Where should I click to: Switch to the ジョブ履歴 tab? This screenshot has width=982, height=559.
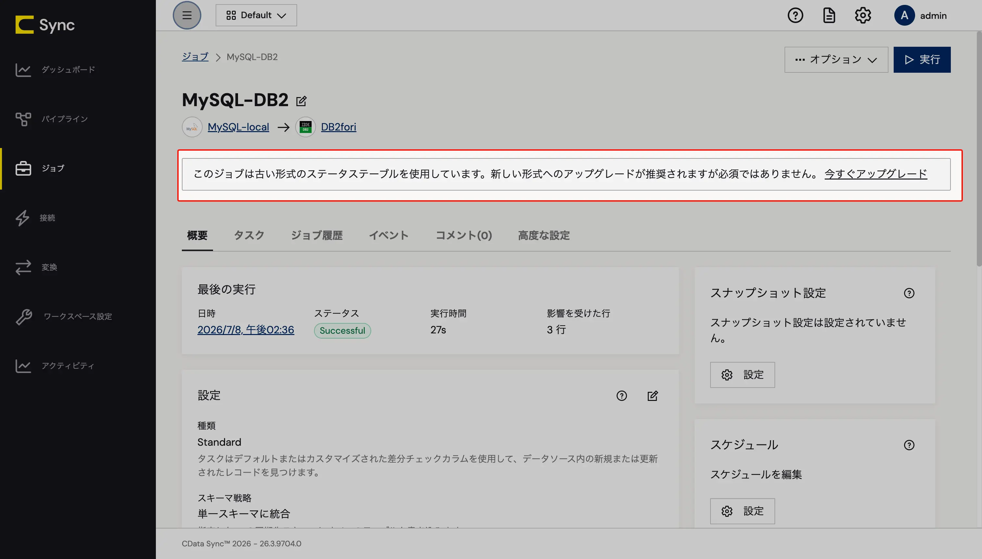[316, 235]
